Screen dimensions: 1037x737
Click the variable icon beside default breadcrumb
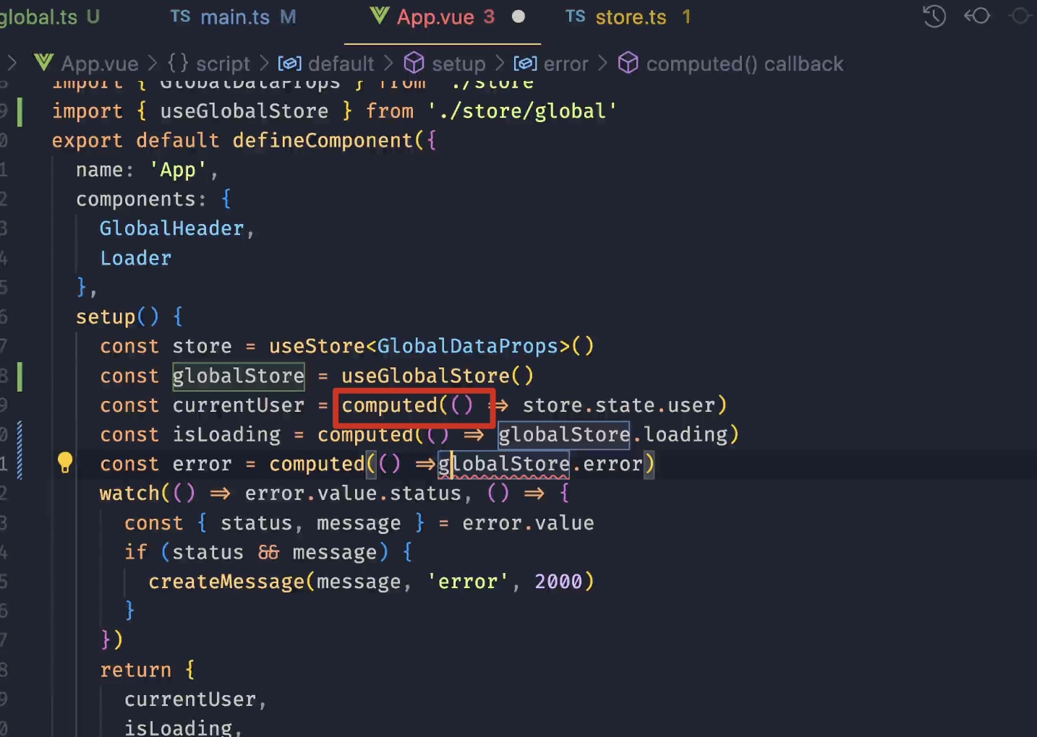click(x=289, y=64)
